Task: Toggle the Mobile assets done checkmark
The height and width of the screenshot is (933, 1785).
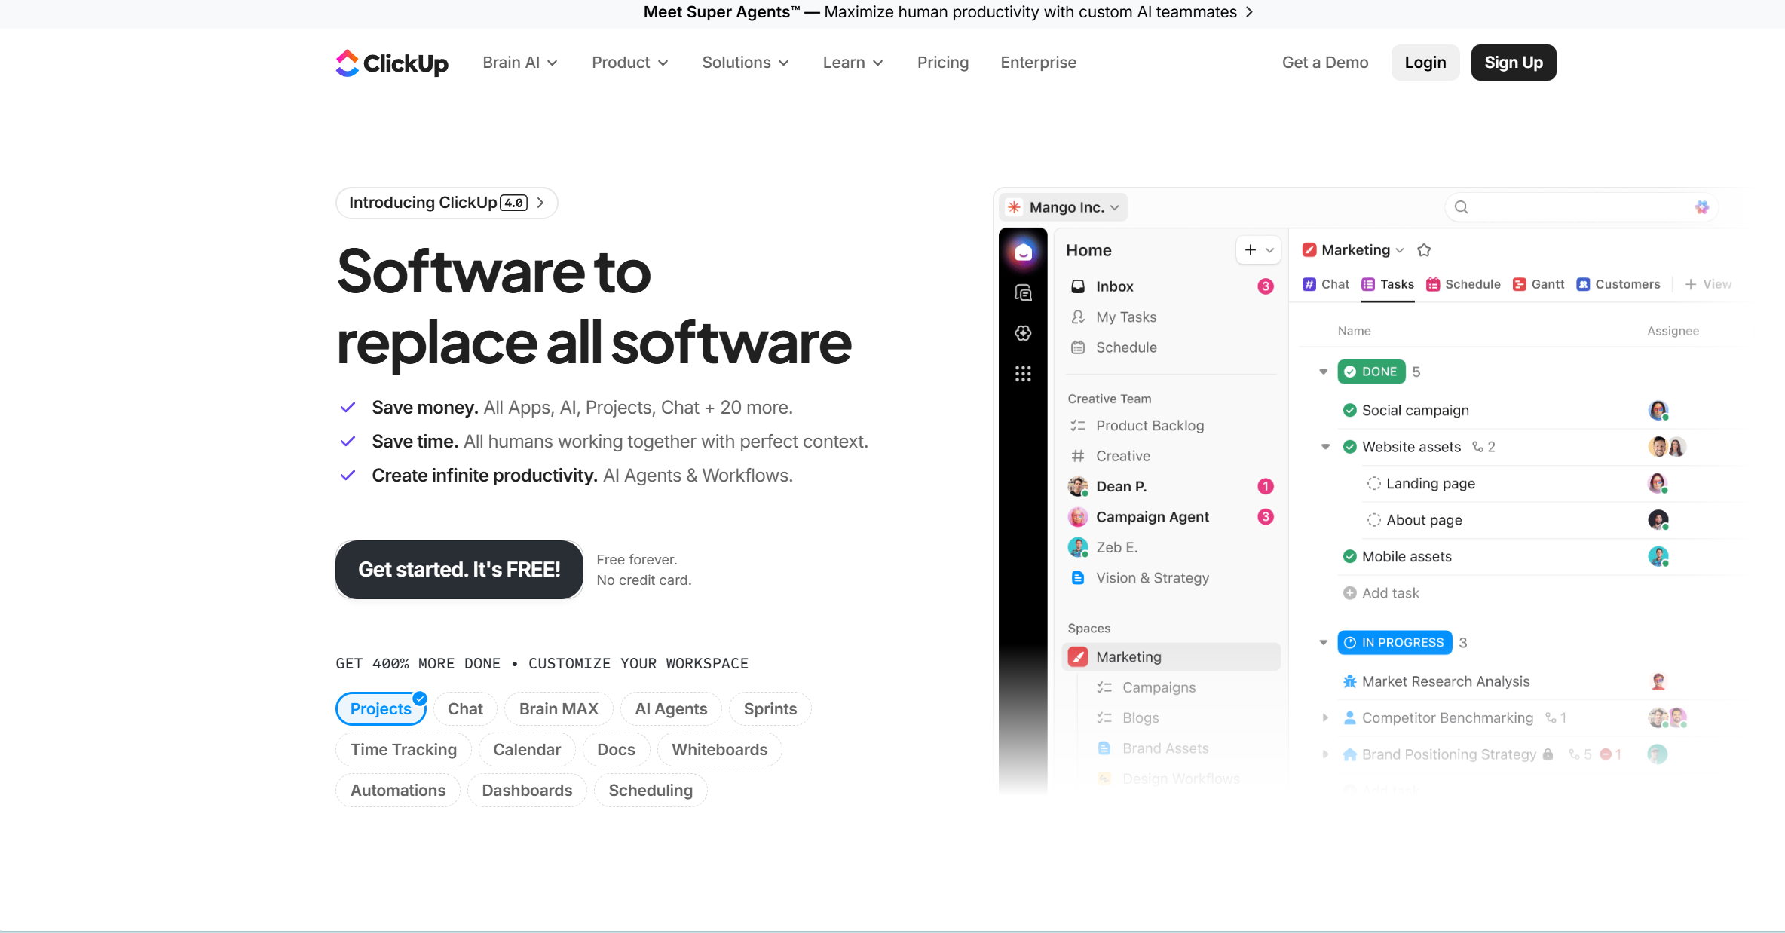Action: point(1350,557)
